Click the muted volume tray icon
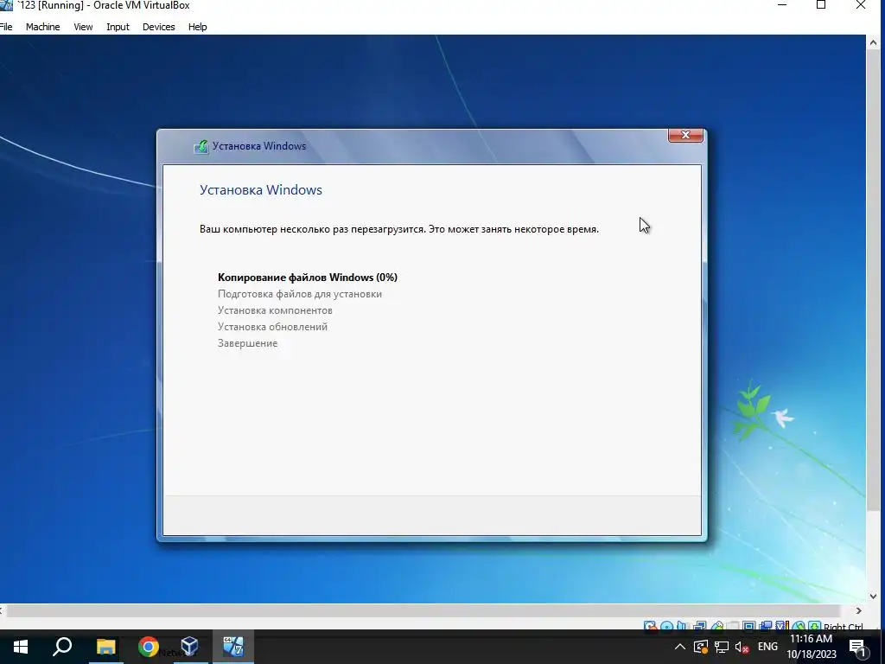The image size is (885, 664). pos(742,647)
